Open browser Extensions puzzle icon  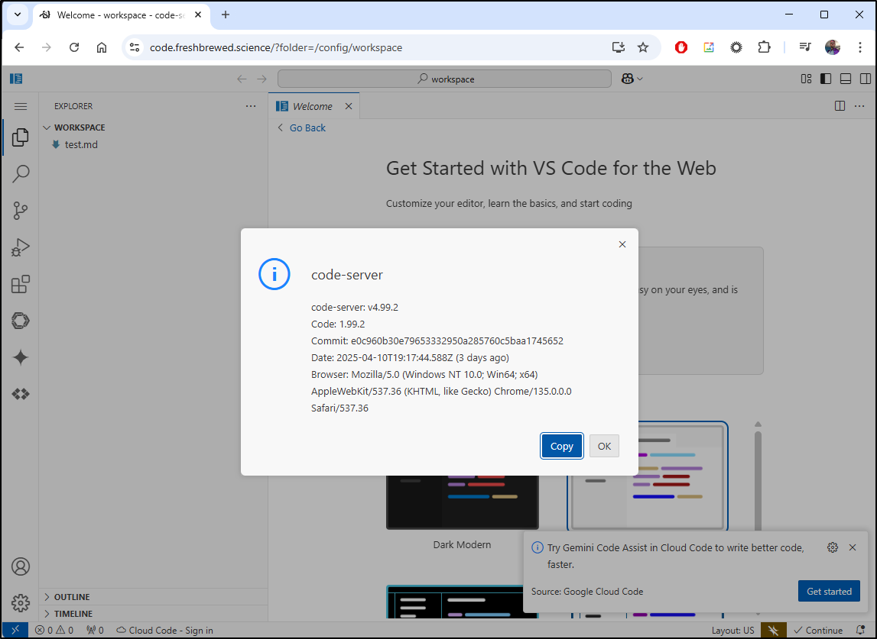[x=764, y=47]
